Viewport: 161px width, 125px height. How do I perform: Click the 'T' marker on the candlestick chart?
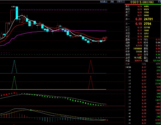click(x=9, y=23)
